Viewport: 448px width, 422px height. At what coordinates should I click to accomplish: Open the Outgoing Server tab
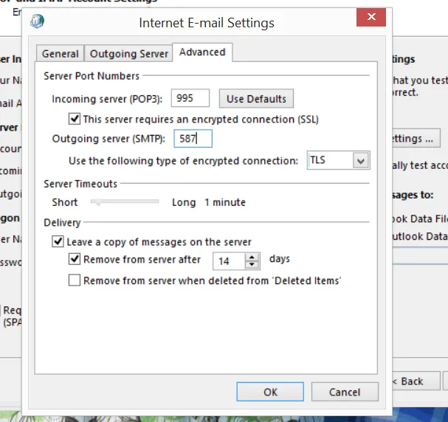click(x=129, y=53)
